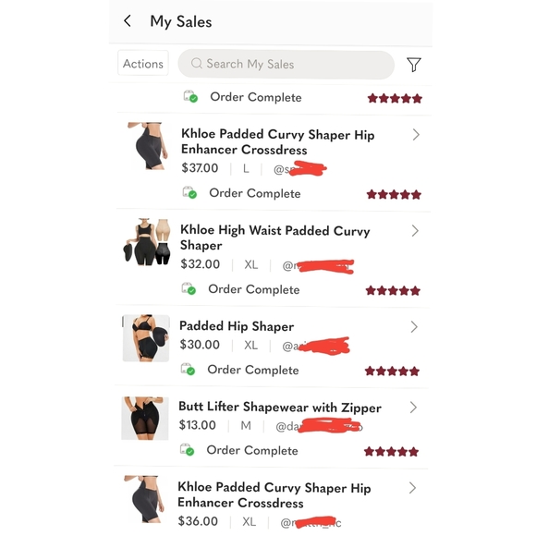Open Padded Hip Shaper order details chevron
536x536 pixels.
pos(414,327)
